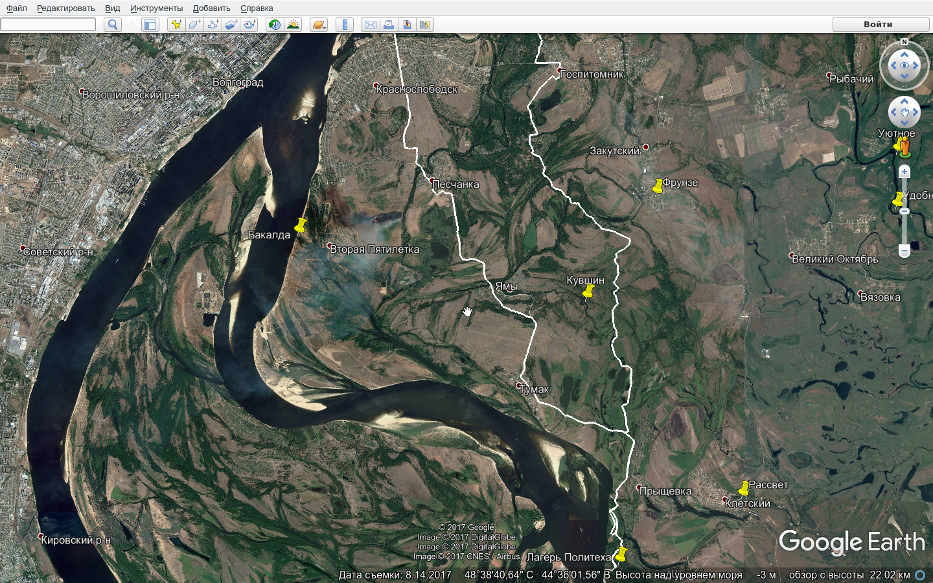Click the Великий Октябрь place label
Image resolution: width=933 pixels, height=583 pixels.
click(835, 259)
